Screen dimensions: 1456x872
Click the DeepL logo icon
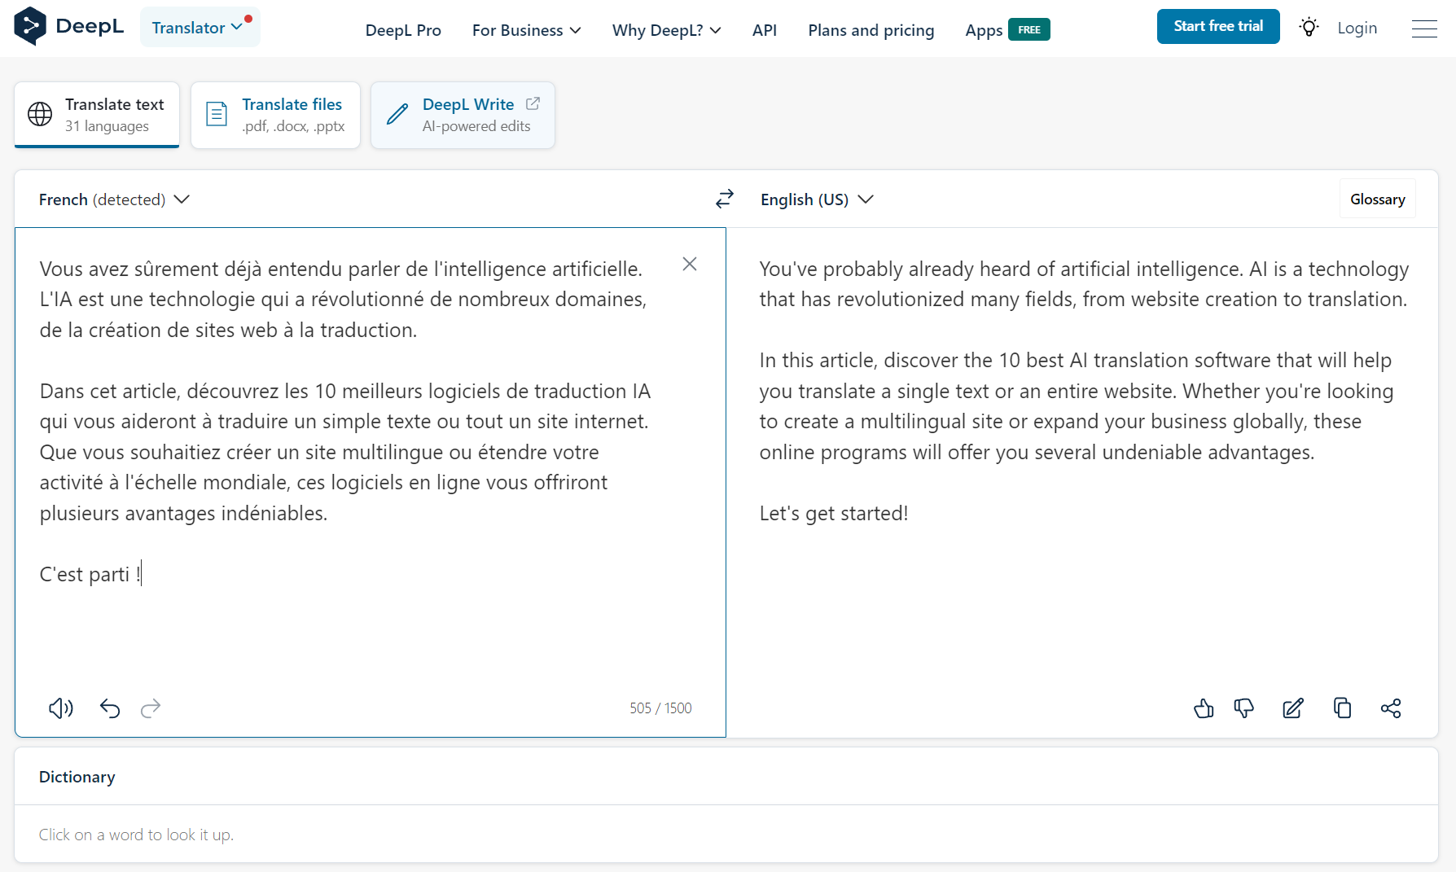(x=30, y=26)
